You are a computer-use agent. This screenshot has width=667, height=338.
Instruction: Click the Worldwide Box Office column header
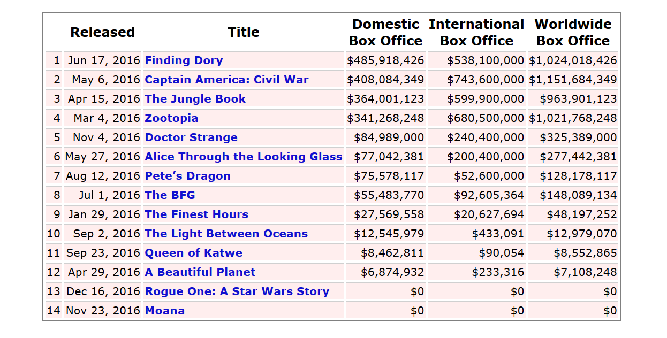573,32
